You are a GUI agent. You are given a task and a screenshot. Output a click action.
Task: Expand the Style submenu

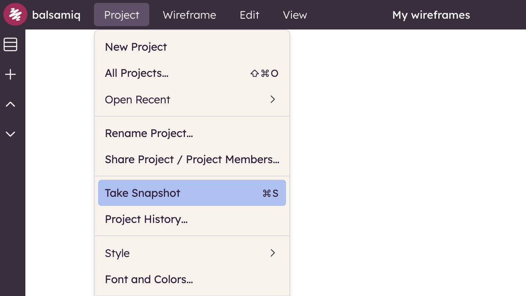pos(192,253)
